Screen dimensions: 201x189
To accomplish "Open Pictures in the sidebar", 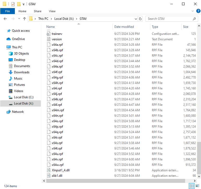I will (19, 85).
